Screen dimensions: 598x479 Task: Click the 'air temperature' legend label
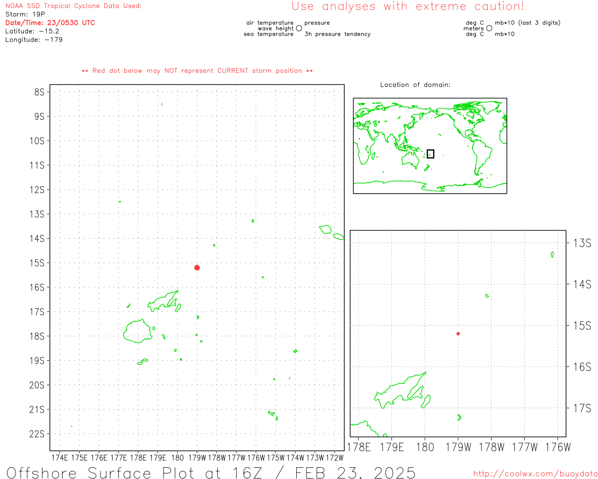(270, 23)
